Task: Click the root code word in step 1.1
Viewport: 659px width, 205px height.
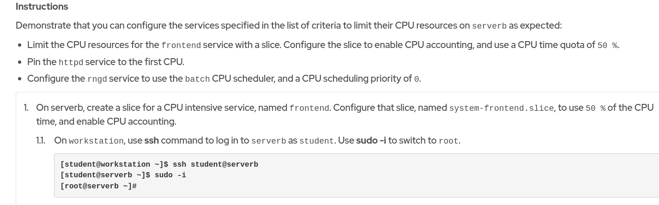Action: point(448,141)
